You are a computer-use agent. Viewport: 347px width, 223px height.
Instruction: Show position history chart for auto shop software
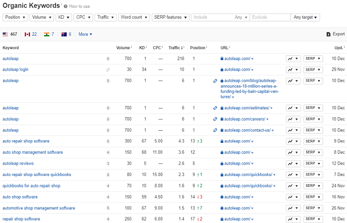293,197
